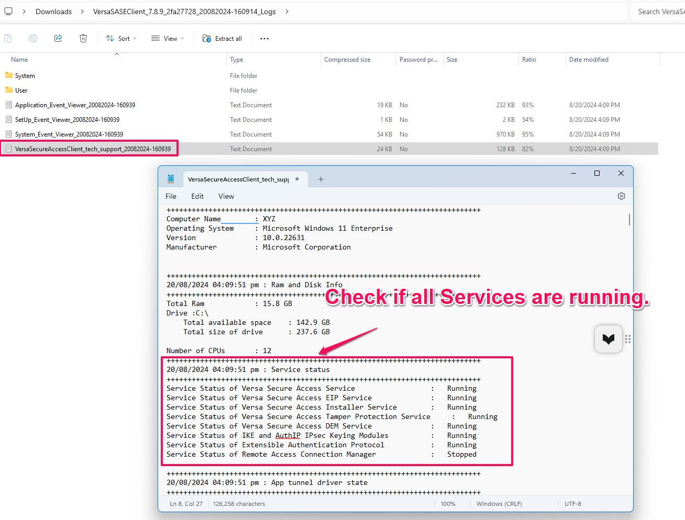
Task: Add a new Notepad tab
Action: [321, 179]
